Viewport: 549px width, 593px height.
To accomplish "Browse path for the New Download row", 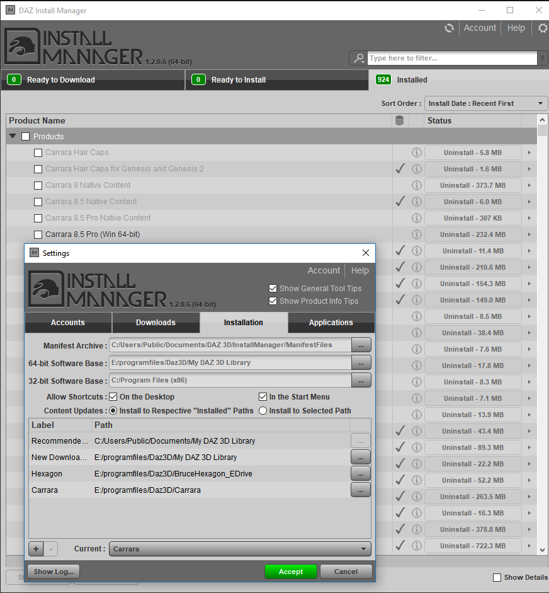I will pos(361,458).
